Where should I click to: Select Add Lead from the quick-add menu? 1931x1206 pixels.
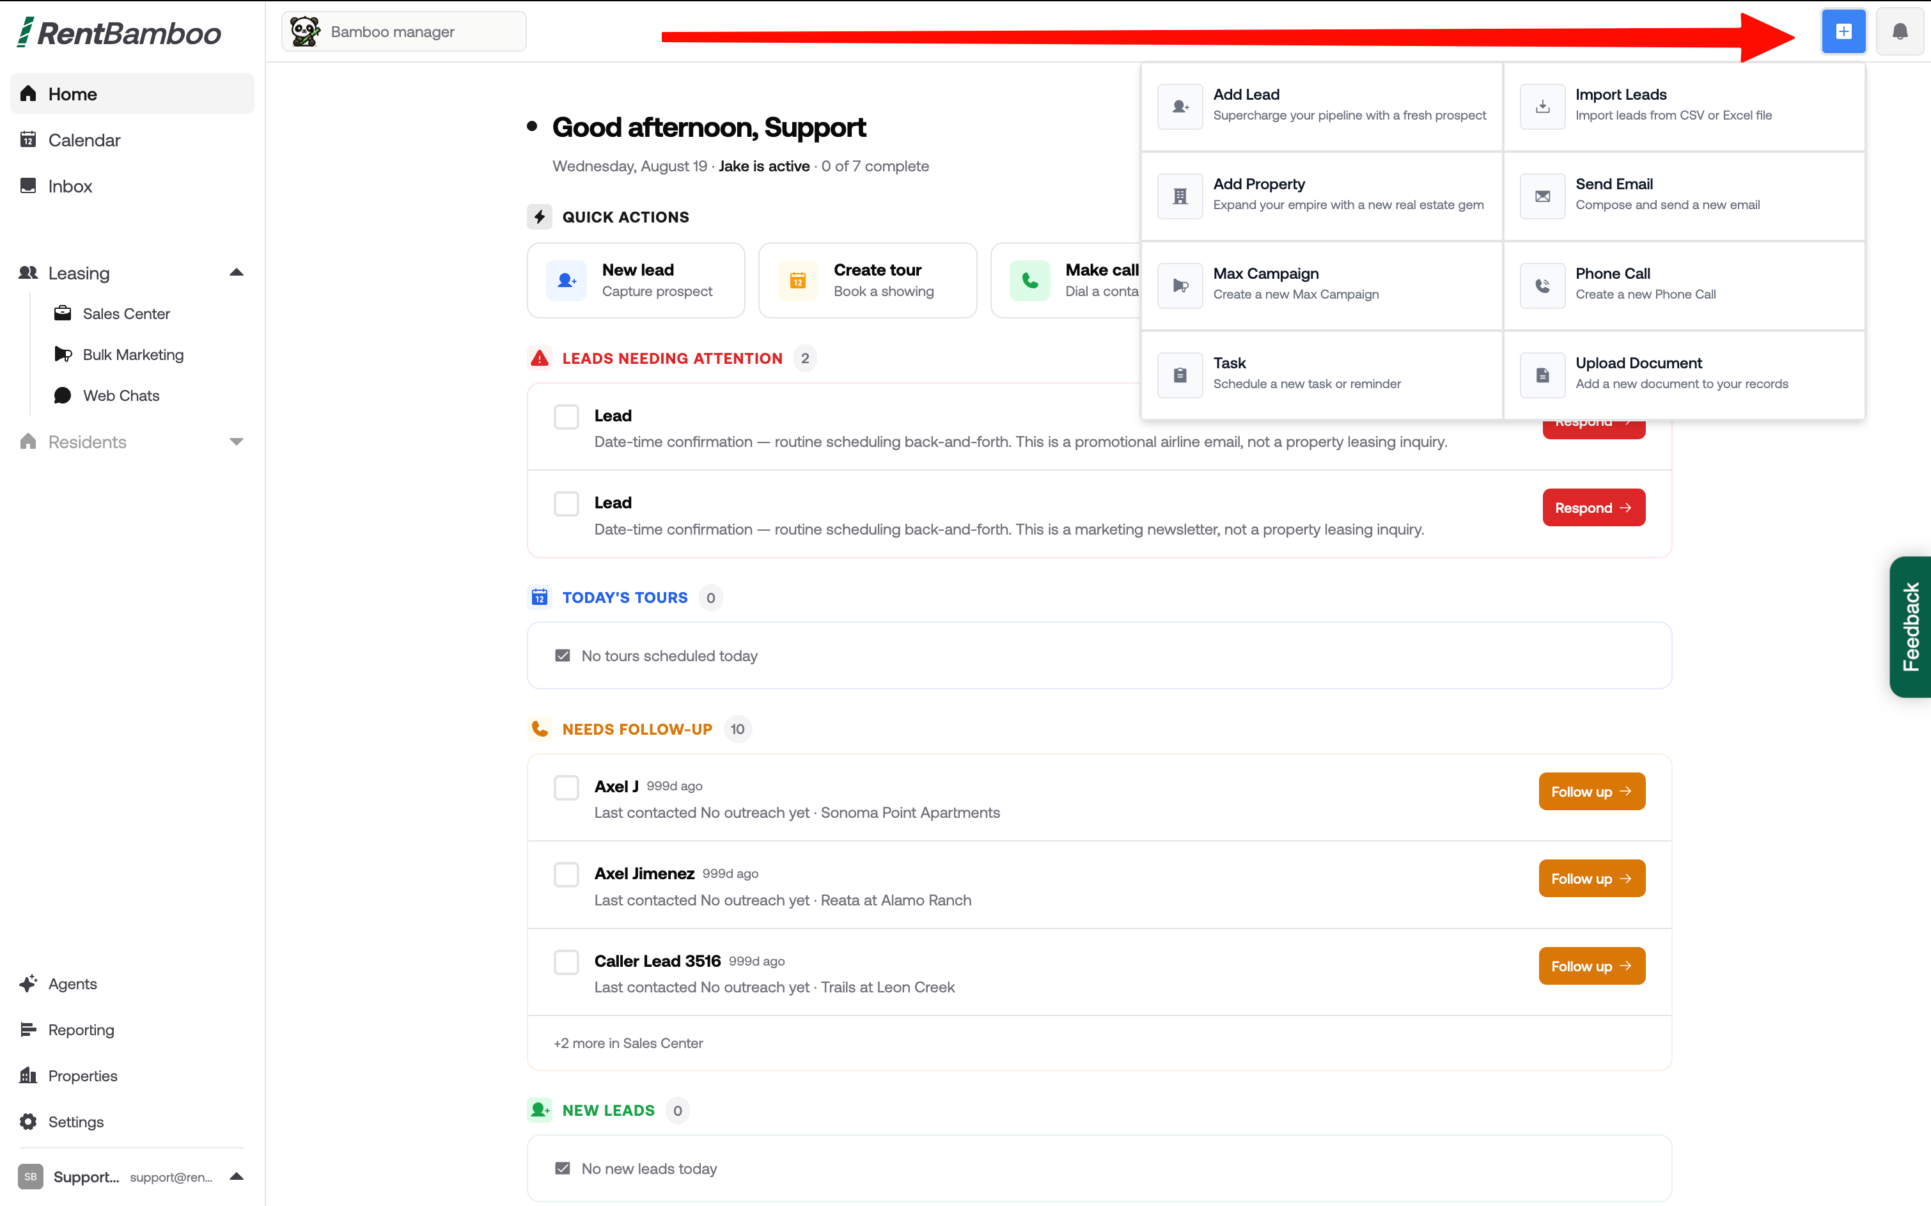pos(1322,106)
